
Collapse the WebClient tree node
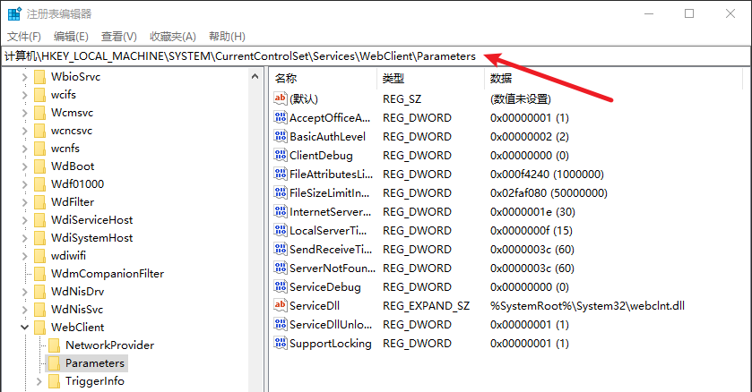pos(23,328)
